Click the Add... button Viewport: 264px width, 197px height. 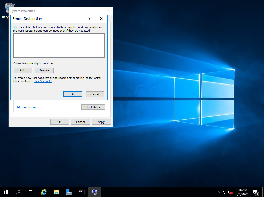click(x=23, y=70)
